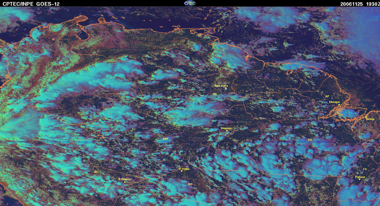The image size is (380, 206).
Task: Click the CPTEC logo in the header
Action: click(190, 3)
